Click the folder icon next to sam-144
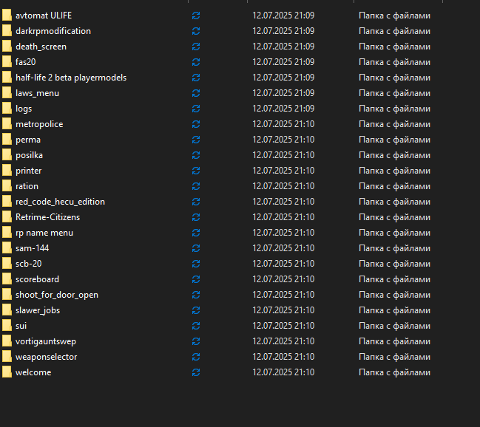Image resolution: width=480 pixels, height=427 pixels. (x=7, y=248)
